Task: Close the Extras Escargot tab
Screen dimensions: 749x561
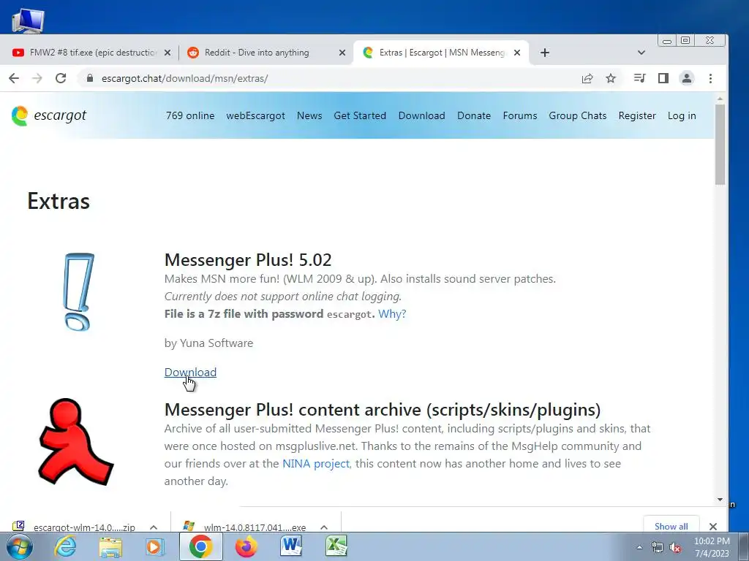Action: tap(517, 53)
